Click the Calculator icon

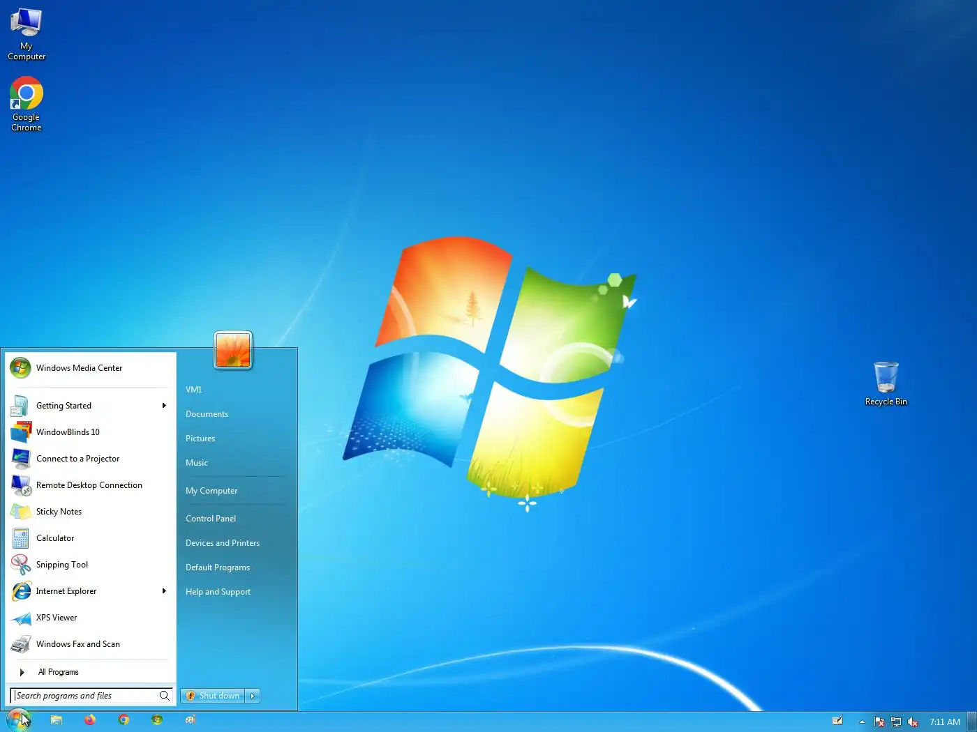[21, 538]
